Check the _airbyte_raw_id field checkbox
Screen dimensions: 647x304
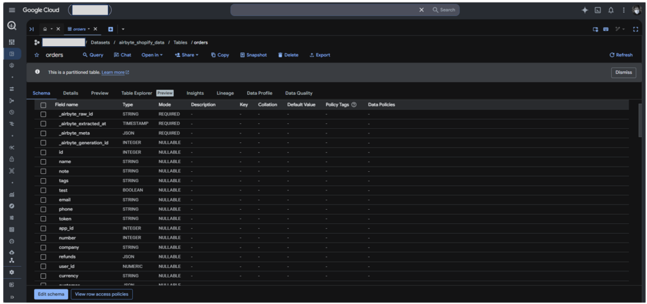point(44,114)
